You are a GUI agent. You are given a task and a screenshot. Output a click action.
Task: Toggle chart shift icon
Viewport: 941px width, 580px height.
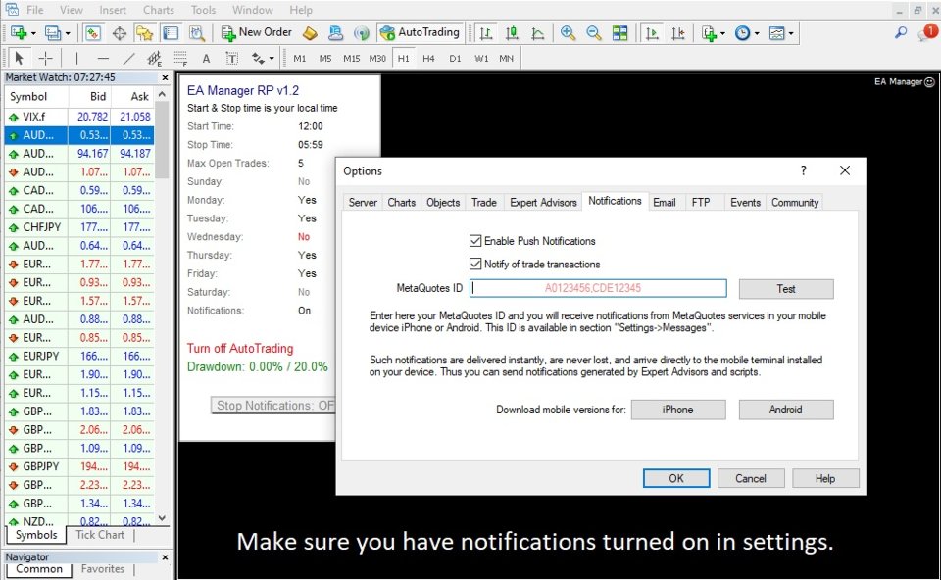[678, 33]
